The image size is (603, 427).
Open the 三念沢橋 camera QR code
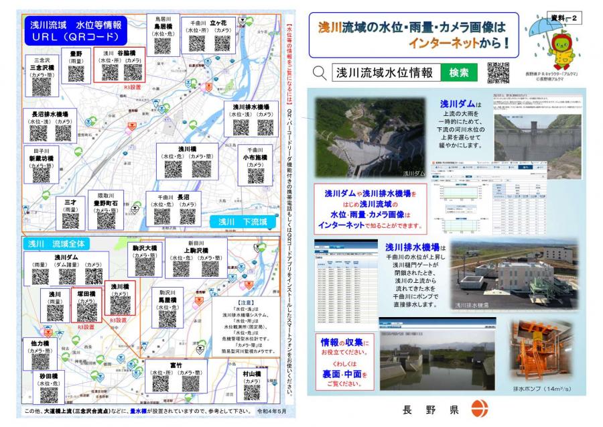pos(41,86)
